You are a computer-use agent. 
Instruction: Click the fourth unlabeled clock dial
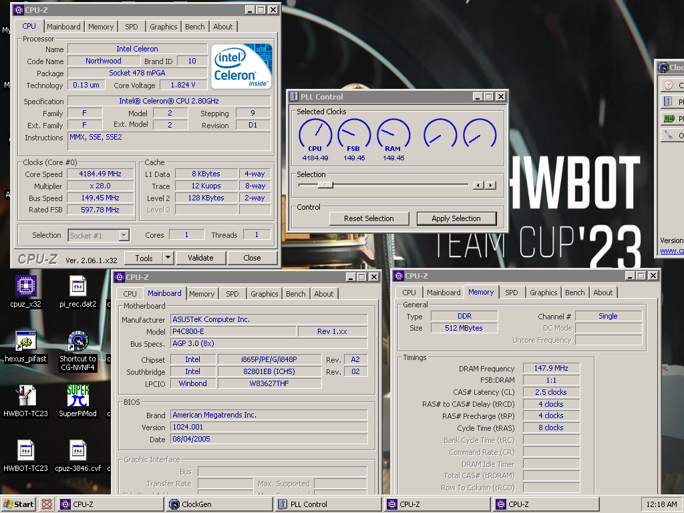click(440, 135)
